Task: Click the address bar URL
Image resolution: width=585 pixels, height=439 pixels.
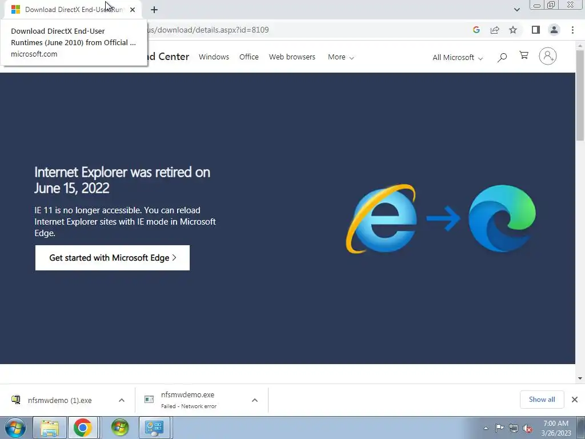Action: [x=208, y=30]
